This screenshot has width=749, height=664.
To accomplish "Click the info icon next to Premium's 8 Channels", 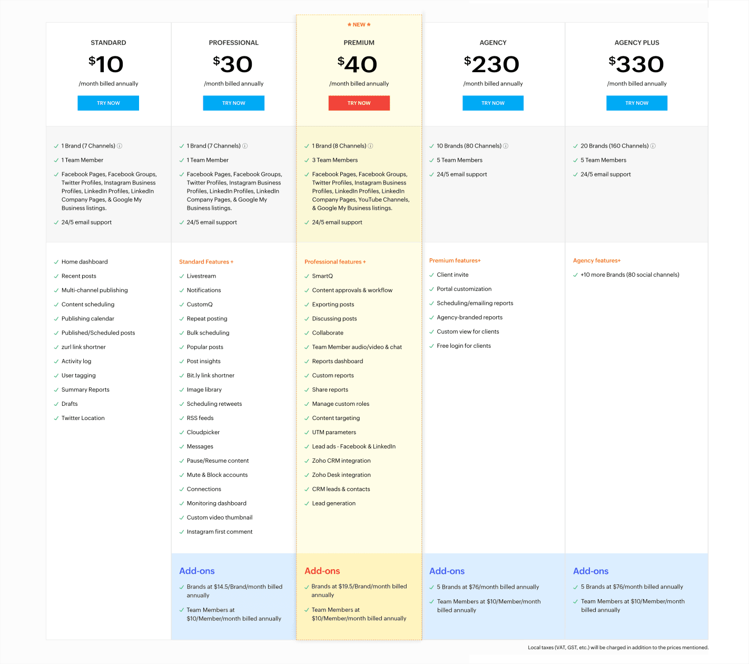I will click(x=370, y=145).
